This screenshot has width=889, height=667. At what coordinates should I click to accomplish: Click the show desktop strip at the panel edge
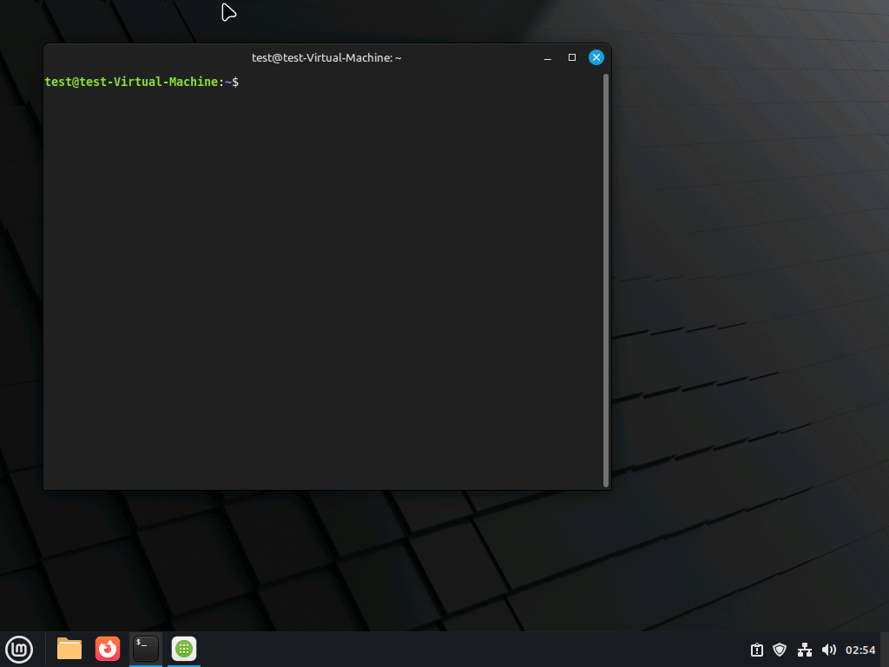886,650
